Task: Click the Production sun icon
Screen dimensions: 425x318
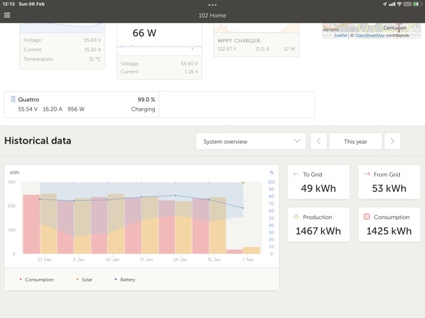Action: tap(296, 217)
